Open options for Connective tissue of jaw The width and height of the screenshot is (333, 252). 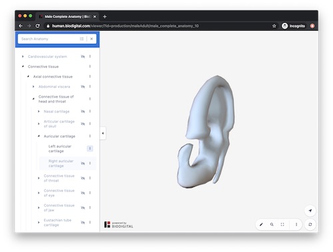click(x=90, y=207)
